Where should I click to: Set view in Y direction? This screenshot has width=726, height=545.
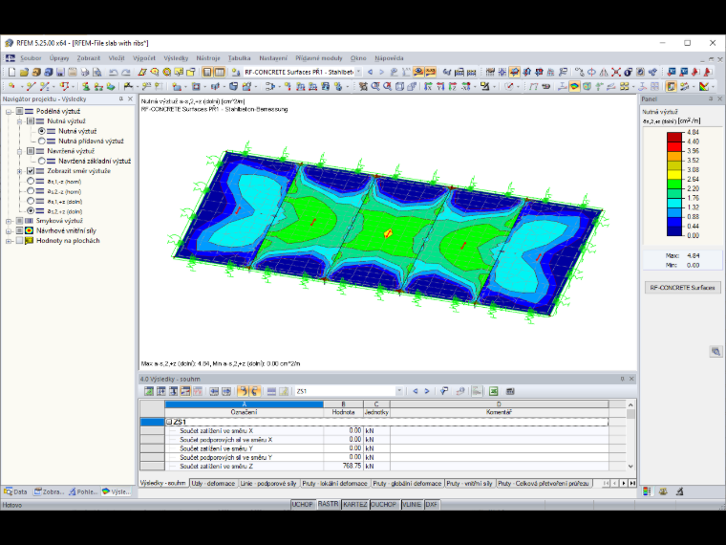click(x=440, y=86)
